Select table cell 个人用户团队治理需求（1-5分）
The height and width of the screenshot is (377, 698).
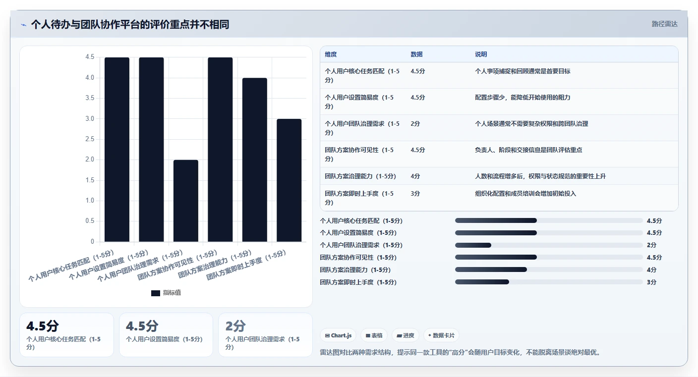pyautogui.click(x=363, y=128)
